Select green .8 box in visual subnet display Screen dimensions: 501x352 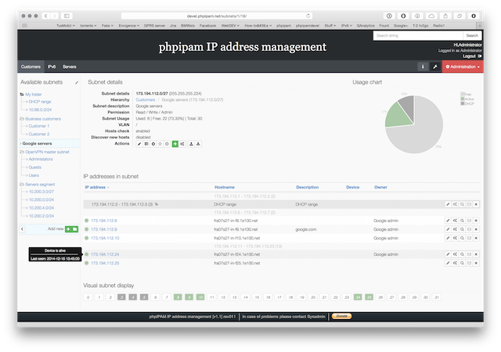click(178, 297)
